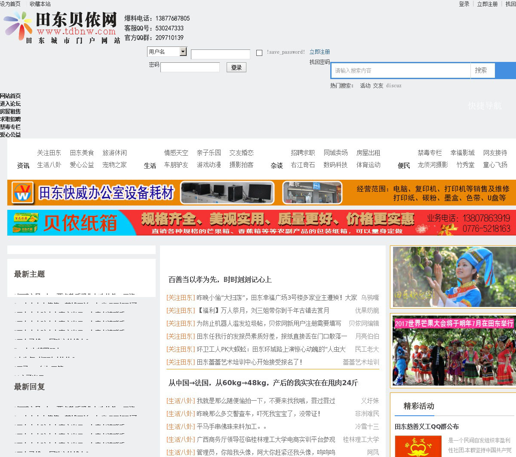Open 旅游休闲 category link
516x457 pixels.
[x=114, y=153]
